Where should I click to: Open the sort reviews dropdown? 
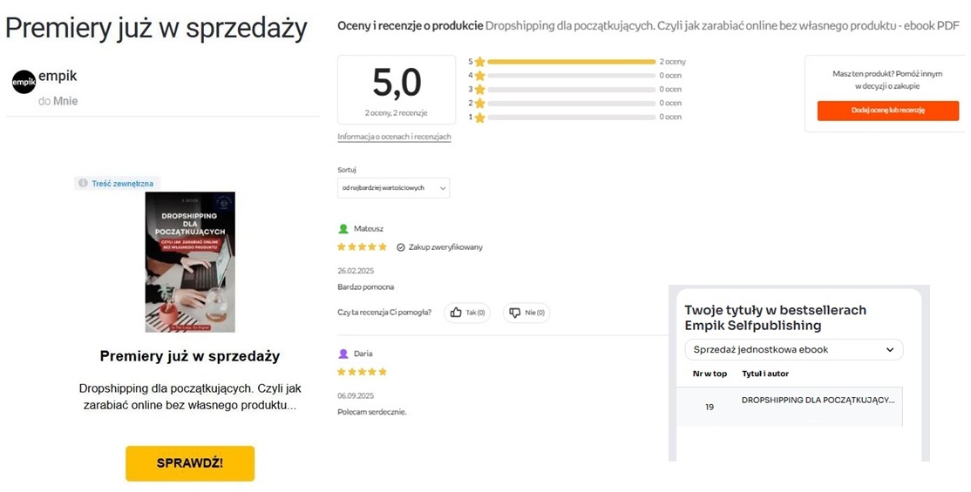pyautogui.click(x=393, y=187)
